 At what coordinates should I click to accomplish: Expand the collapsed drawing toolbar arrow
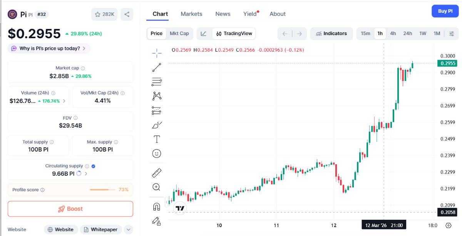tap(167, 202)
